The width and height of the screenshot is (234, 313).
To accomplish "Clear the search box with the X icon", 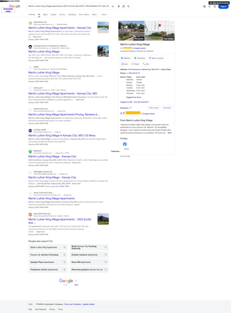I will point(113,6).
